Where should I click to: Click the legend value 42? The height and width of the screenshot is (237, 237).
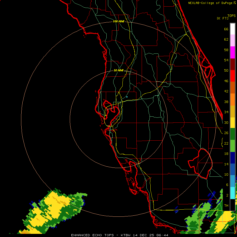226,91
